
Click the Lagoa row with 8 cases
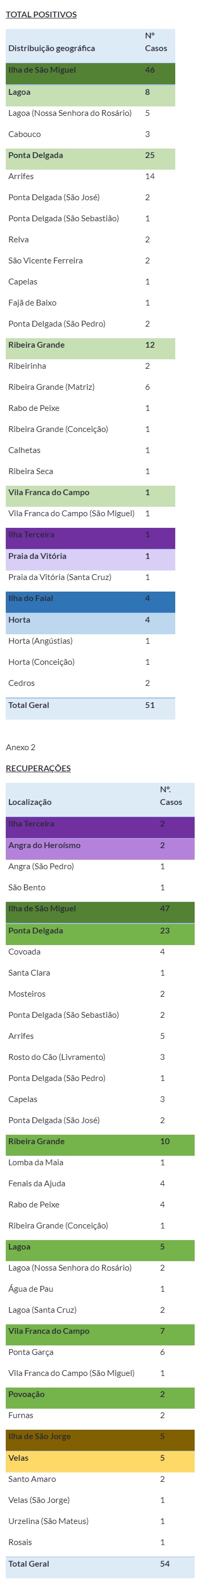(91, 95)
